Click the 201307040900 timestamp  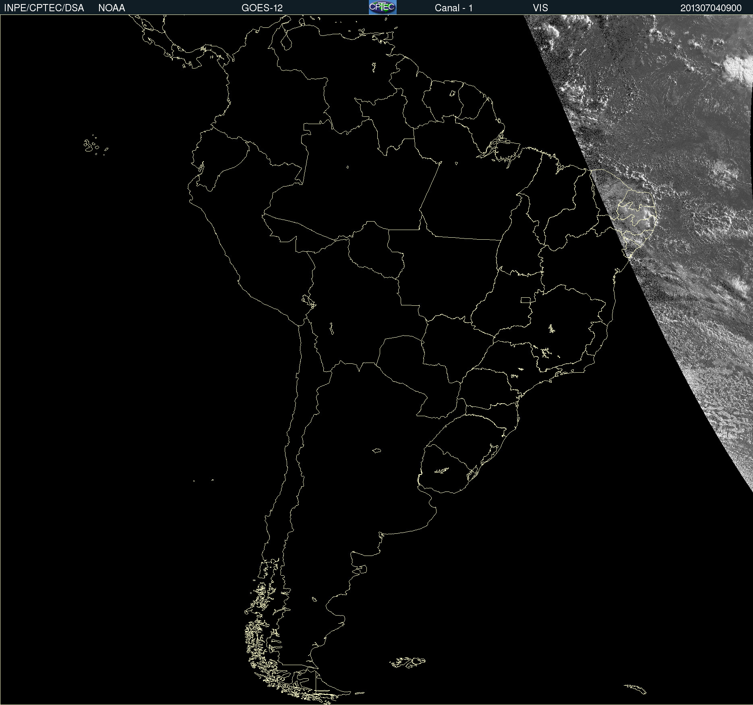point(711,8)
